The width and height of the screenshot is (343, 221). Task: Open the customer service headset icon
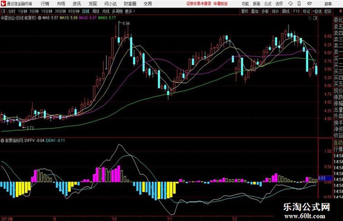pyautogui.click(x=290, y=4)
